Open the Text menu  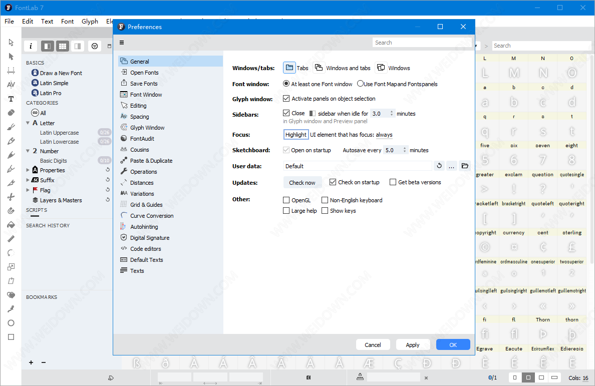(x=47, y=21)
